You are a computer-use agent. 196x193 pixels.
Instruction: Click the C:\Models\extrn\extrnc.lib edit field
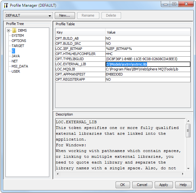(148, 64)
